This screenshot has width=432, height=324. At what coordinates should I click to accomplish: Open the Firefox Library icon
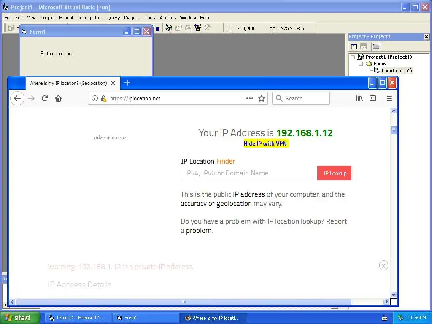click(x=359, y=98)
